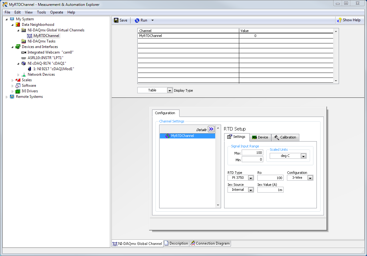
Task: Click the Value column header
Action: point(286,31)
